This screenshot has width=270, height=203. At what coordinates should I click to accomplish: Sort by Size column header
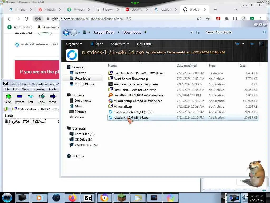coord(243,66)
